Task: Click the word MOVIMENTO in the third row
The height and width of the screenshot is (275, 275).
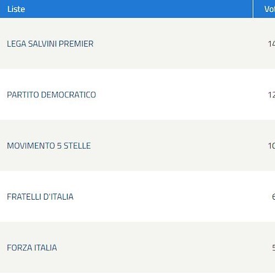Action: pos(31,146)
